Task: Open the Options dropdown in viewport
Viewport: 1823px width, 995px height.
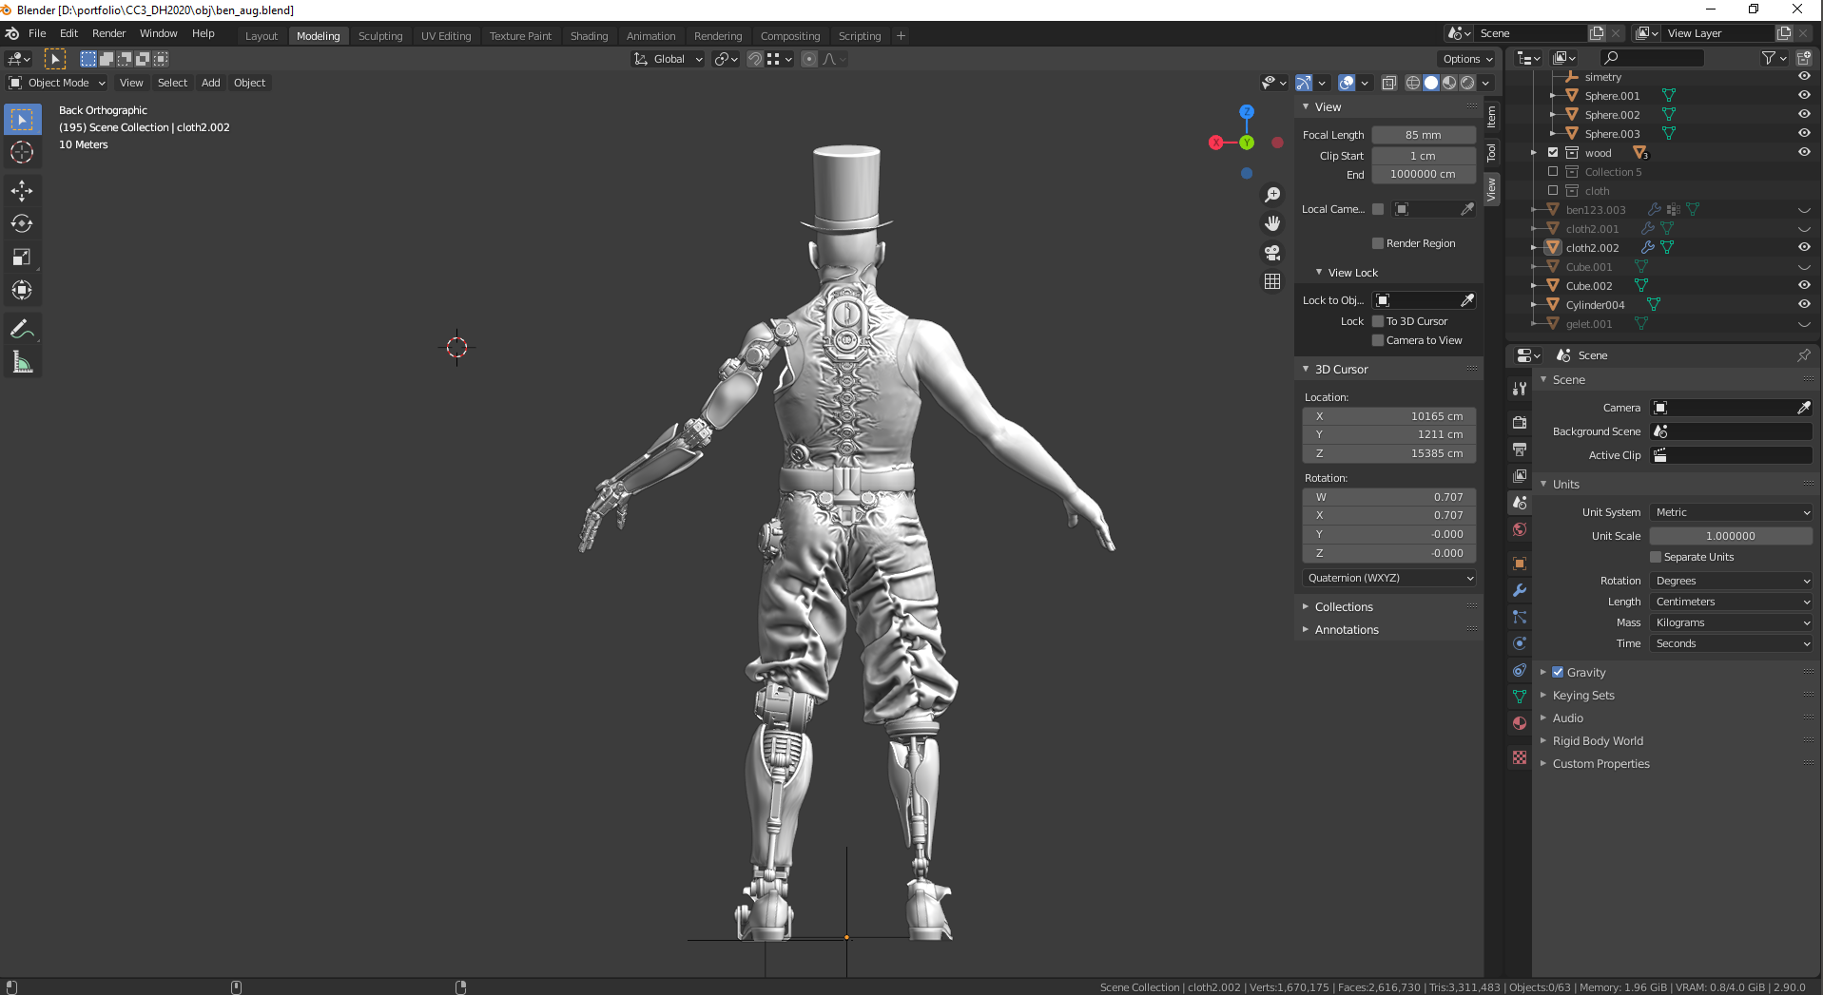Action: pos(1467,59)
